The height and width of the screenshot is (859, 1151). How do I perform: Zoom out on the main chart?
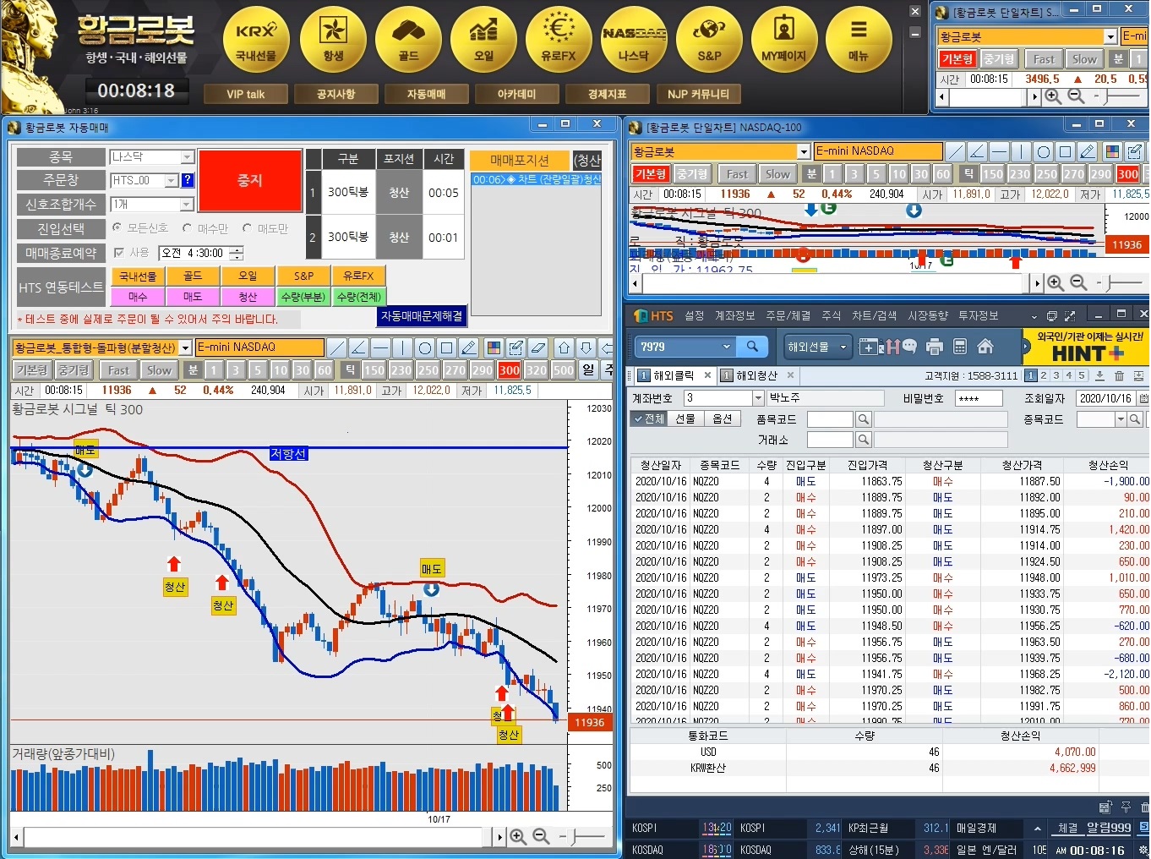point(541,836)
